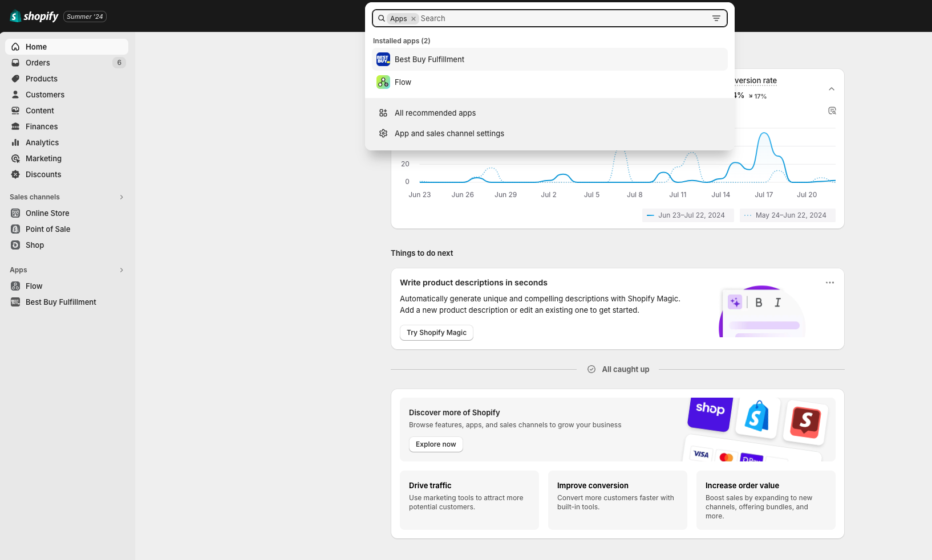This screenshot has height=560, width=932.
Task: Click the Discounts badge icon
Action: 15,174
